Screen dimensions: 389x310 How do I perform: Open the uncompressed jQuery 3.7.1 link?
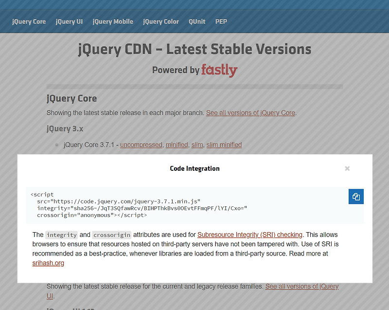141,145
